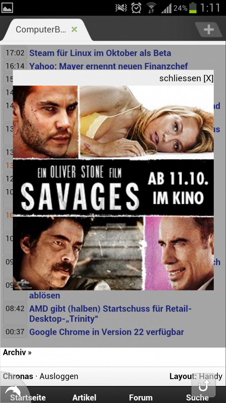
Task: Tap the alarm clock status bar icon
Action: coord(136,8)
